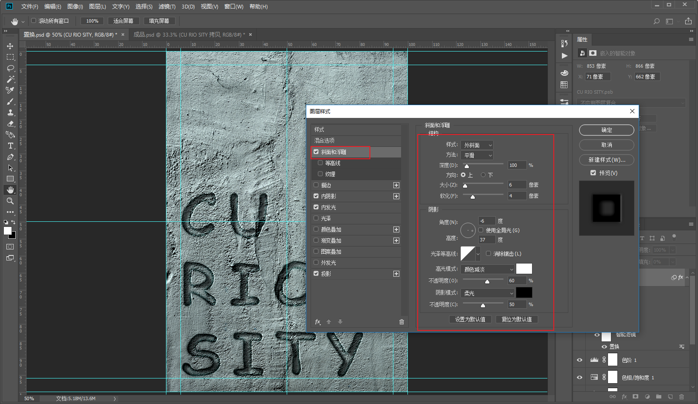
Task: Click the 复位为默认值 button
Action: click(x=517, y=319)
